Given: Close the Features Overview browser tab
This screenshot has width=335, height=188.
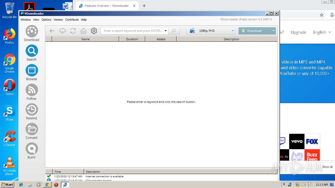Looking at the screenshot, I should coord(134,6).
